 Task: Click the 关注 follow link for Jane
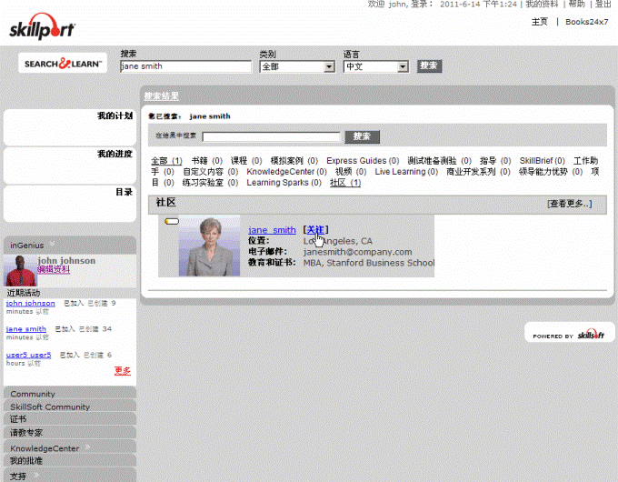pyautogui.click(x=315, y=230)
